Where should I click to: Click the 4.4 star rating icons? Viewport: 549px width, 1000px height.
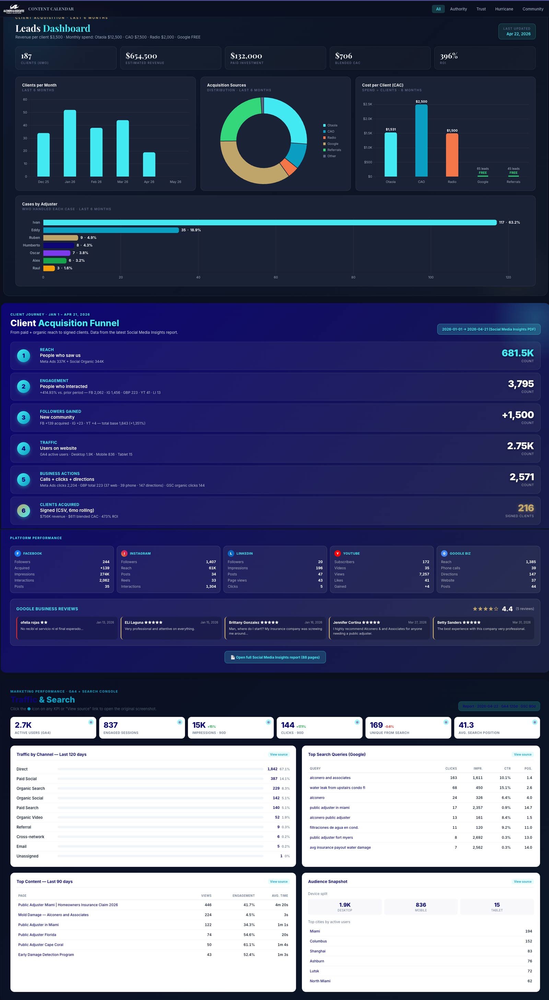click(x=485, y=609)
